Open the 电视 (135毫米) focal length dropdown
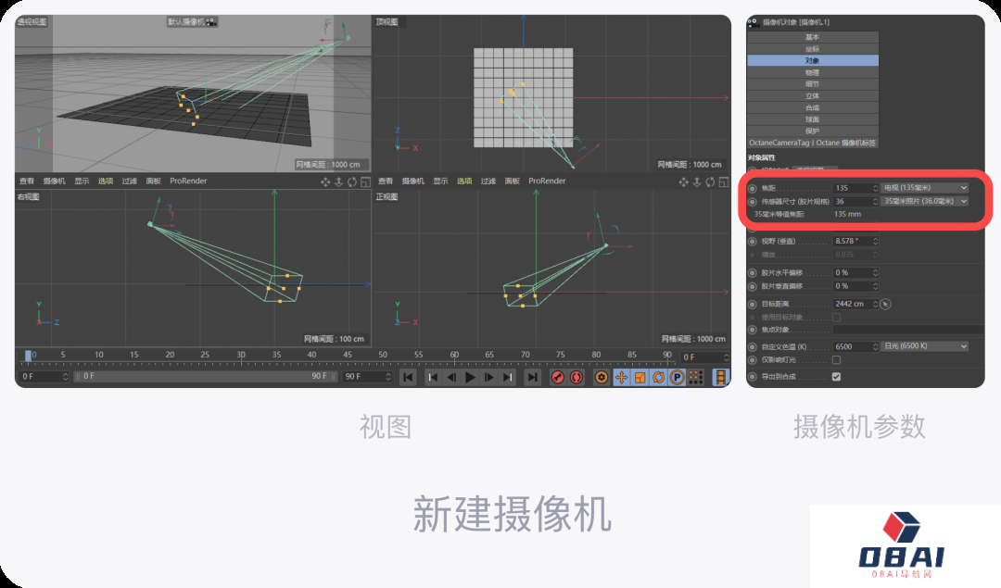Viewport: 1001px width, 588px height. tap(924, 188)
